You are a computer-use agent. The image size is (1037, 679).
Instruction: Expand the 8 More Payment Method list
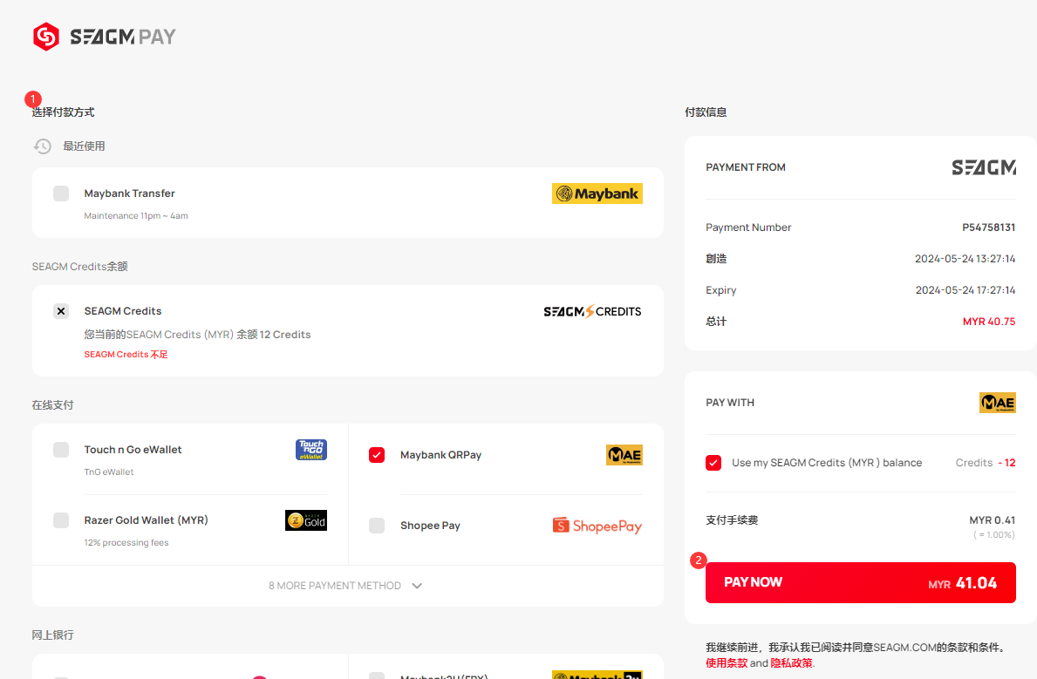[x=345, y=586]
